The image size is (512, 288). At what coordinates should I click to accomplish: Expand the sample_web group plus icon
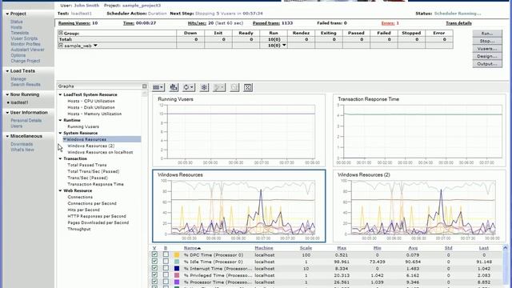(x=61, y=46)
